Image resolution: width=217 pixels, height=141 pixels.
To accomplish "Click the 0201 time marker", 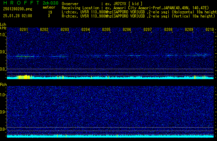I will (x=24, y=30).
